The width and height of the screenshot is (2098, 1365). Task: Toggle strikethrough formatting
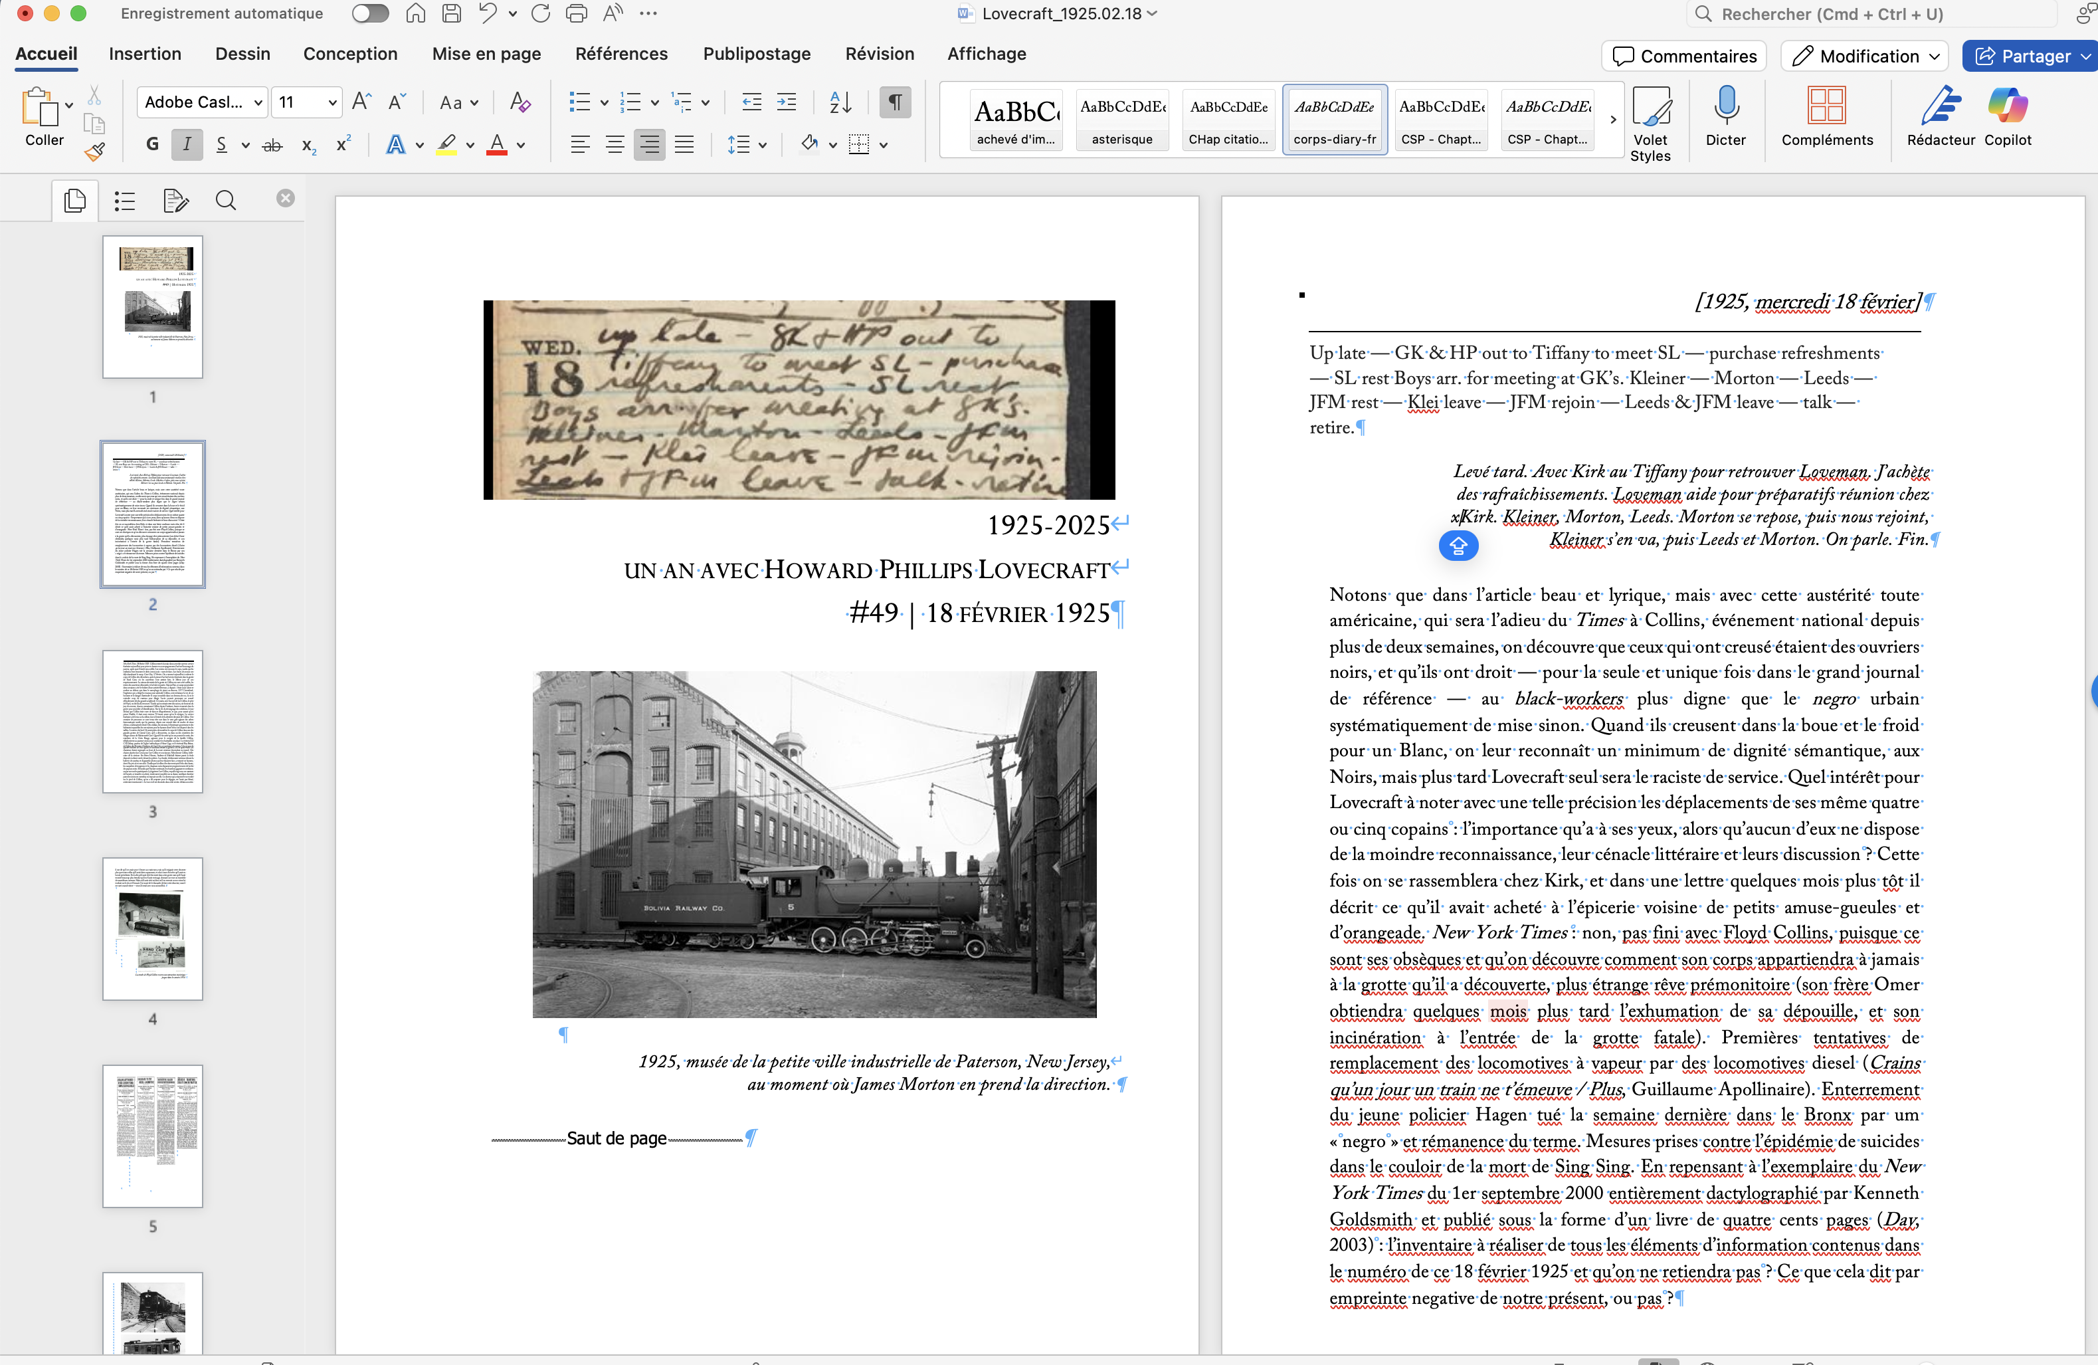(272, 145)
